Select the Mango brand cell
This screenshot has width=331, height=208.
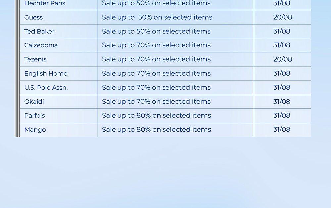tap(35, 130)
